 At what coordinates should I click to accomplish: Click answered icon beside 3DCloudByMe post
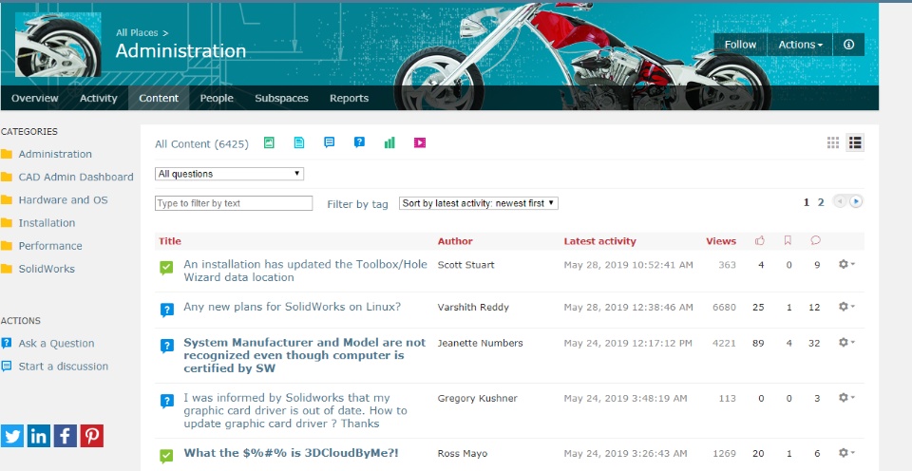[x=167, y=456]
